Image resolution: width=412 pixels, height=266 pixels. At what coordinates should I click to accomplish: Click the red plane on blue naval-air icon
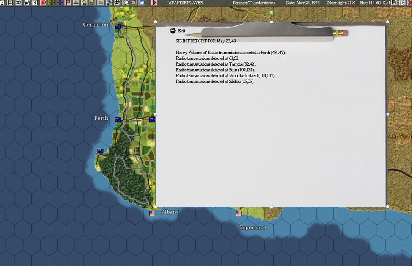tap(60, 3)
